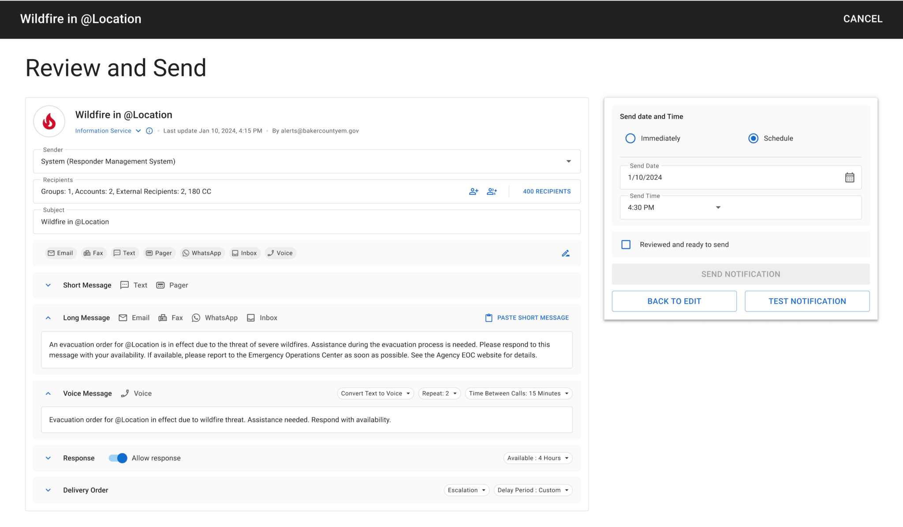Image resolution: width=903 pixels, height=527 pixels.
Task: Select the Immediately radio option
Action: 631,138
